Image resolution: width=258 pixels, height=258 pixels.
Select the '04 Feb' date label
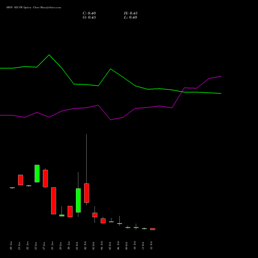point(102,246)
